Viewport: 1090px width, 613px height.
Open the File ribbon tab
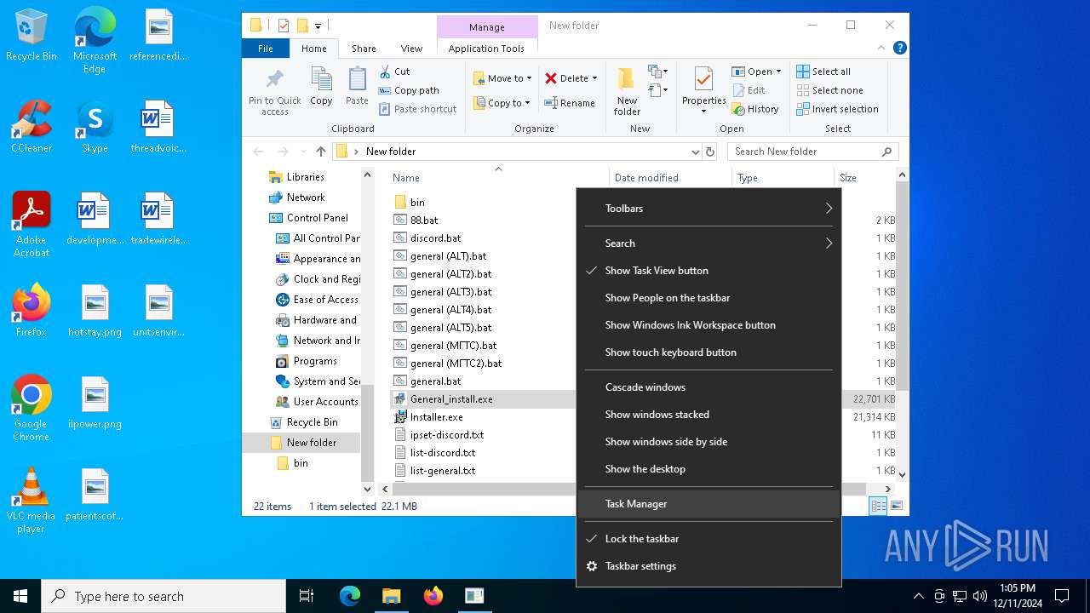tap(266, 49)
